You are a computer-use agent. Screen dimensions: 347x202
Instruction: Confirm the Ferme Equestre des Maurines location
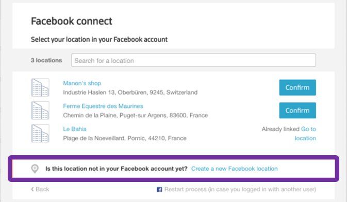click(298, 111)
